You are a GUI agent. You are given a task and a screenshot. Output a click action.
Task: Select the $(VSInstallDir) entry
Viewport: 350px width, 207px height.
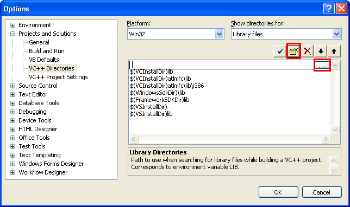pos(149,107)
